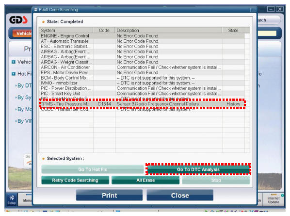The height and width of the screenshot is (216, 290).
Task: Click the Fault Code Searching title icon
Action: click(36, 9)
